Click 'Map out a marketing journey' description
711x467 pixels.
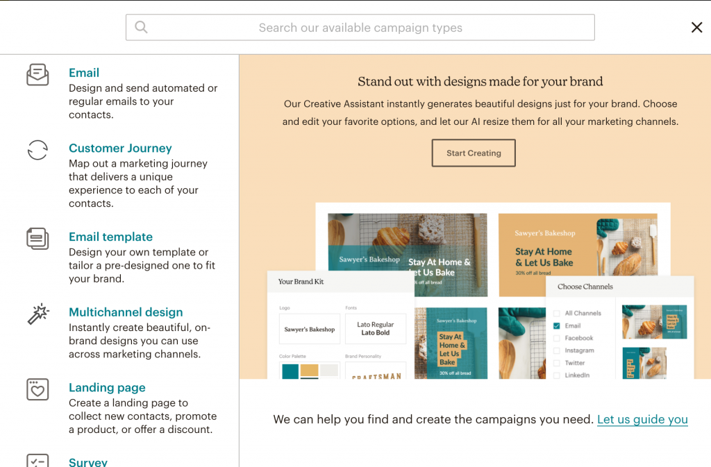click(x=138, y=183)
